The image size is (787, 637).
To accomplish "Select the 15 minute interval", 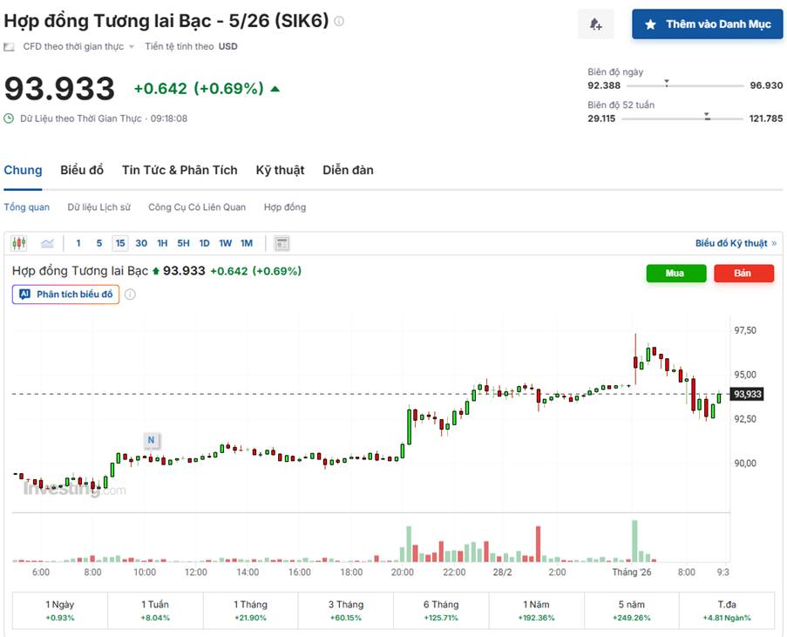I will coord(120,243).
